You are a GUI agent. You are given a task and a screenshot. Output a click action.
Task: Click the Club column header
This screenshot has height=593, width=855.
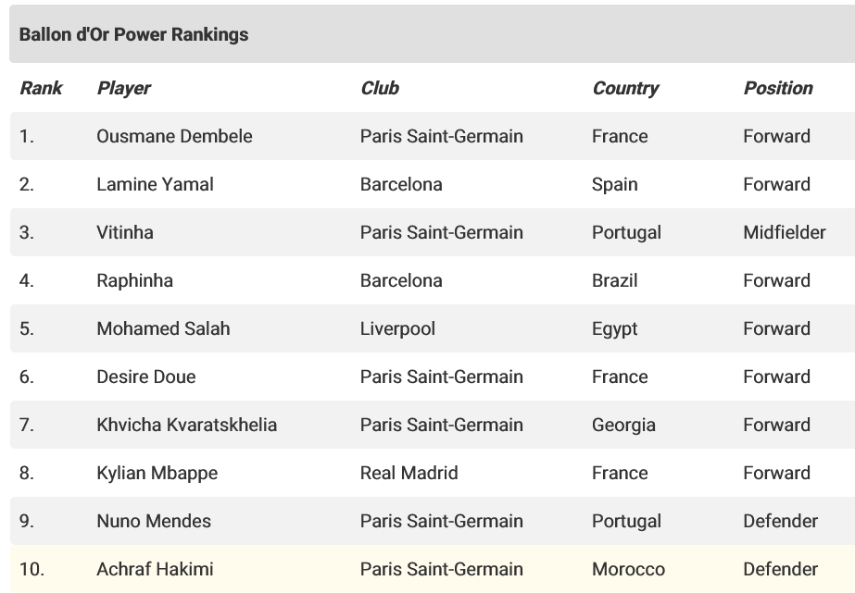coord(380,88)
